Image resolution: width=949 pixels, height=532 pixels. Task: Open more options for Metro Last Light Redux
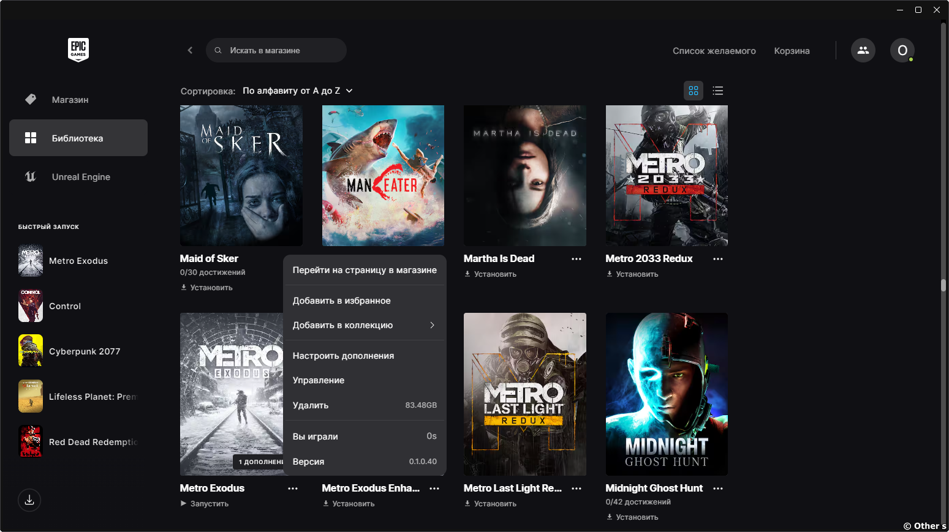[x=577, y=489]
